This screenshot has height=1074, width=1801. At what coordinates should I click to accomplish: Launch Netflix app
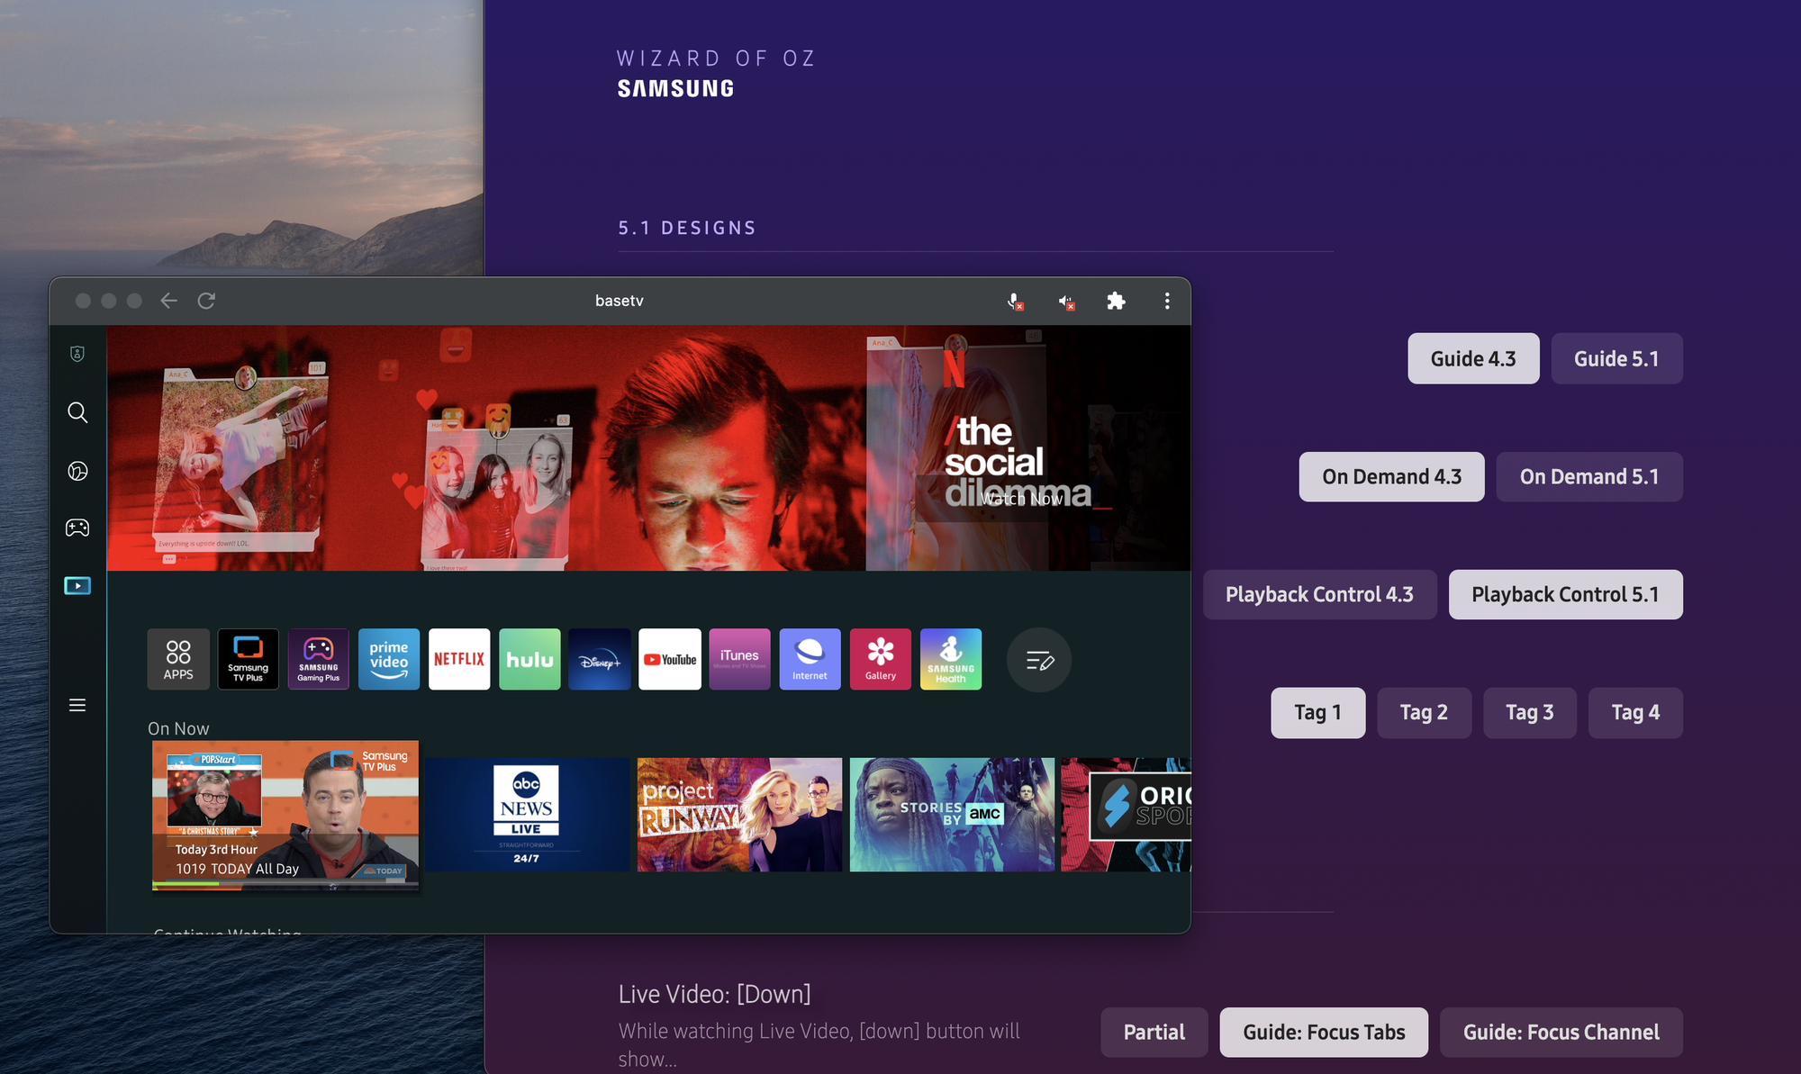(459, 659)
